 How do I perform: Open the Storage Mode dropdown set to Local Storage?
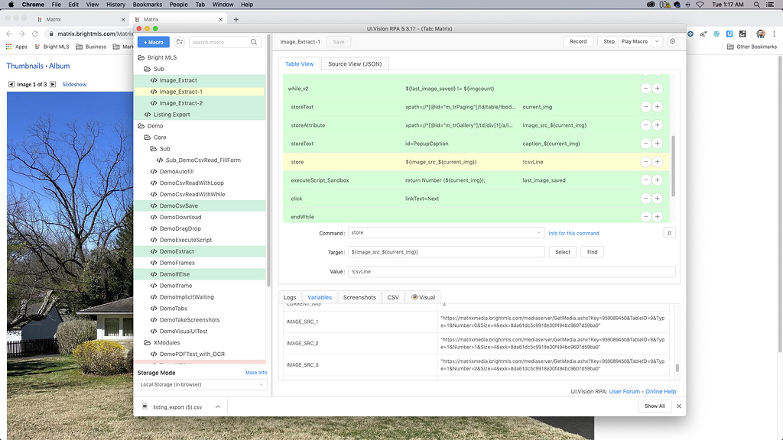coord(202,384)
